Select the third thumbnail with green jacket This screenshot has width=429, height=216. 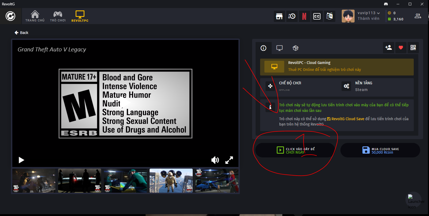[x=125, y=181]
